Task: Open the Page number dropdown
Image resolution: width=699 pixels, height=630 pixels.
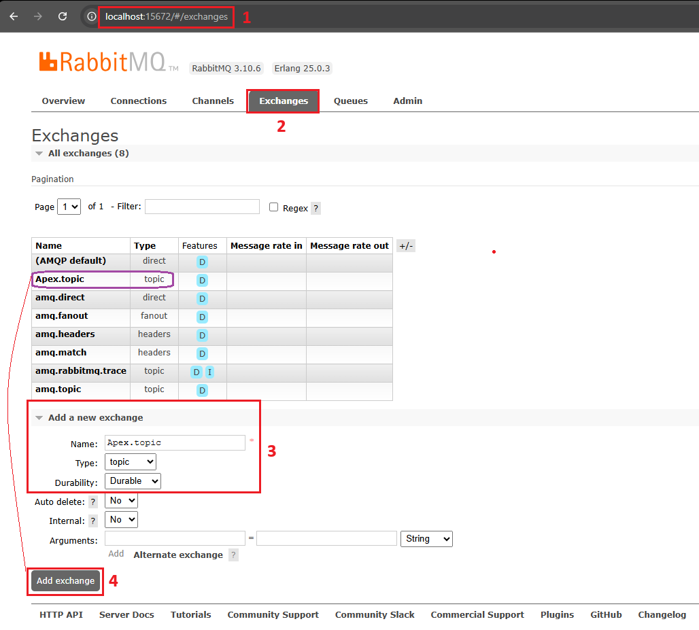Action: pos(69,207)
